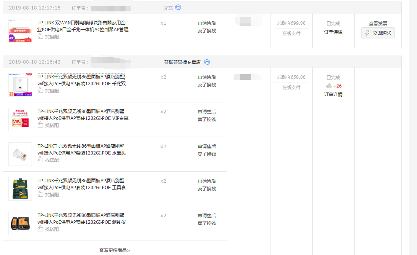Image resolution: width=417 pixels, height=255 pixels.
Task: Open chat icon next to 京东 seller
Action: pos(178,8)
